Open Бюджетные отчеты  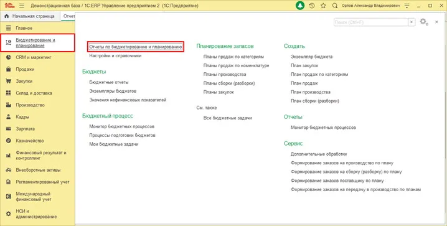click(x=109, y=82)
